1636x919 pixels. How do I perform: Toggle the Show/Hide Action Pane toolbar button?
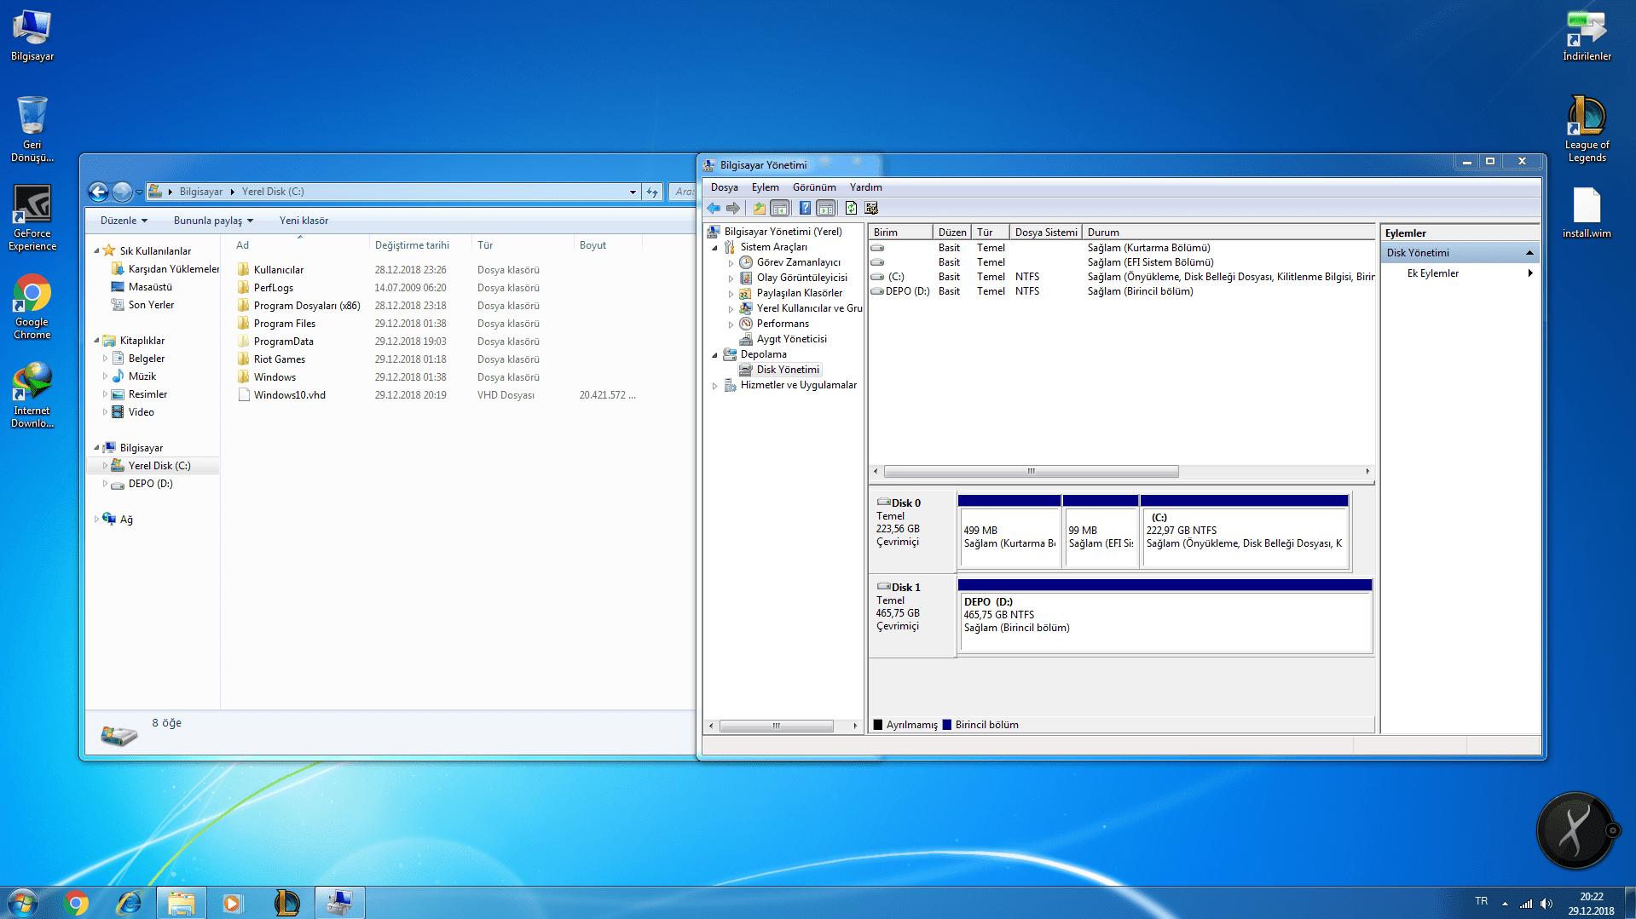[x=825, y=208]
